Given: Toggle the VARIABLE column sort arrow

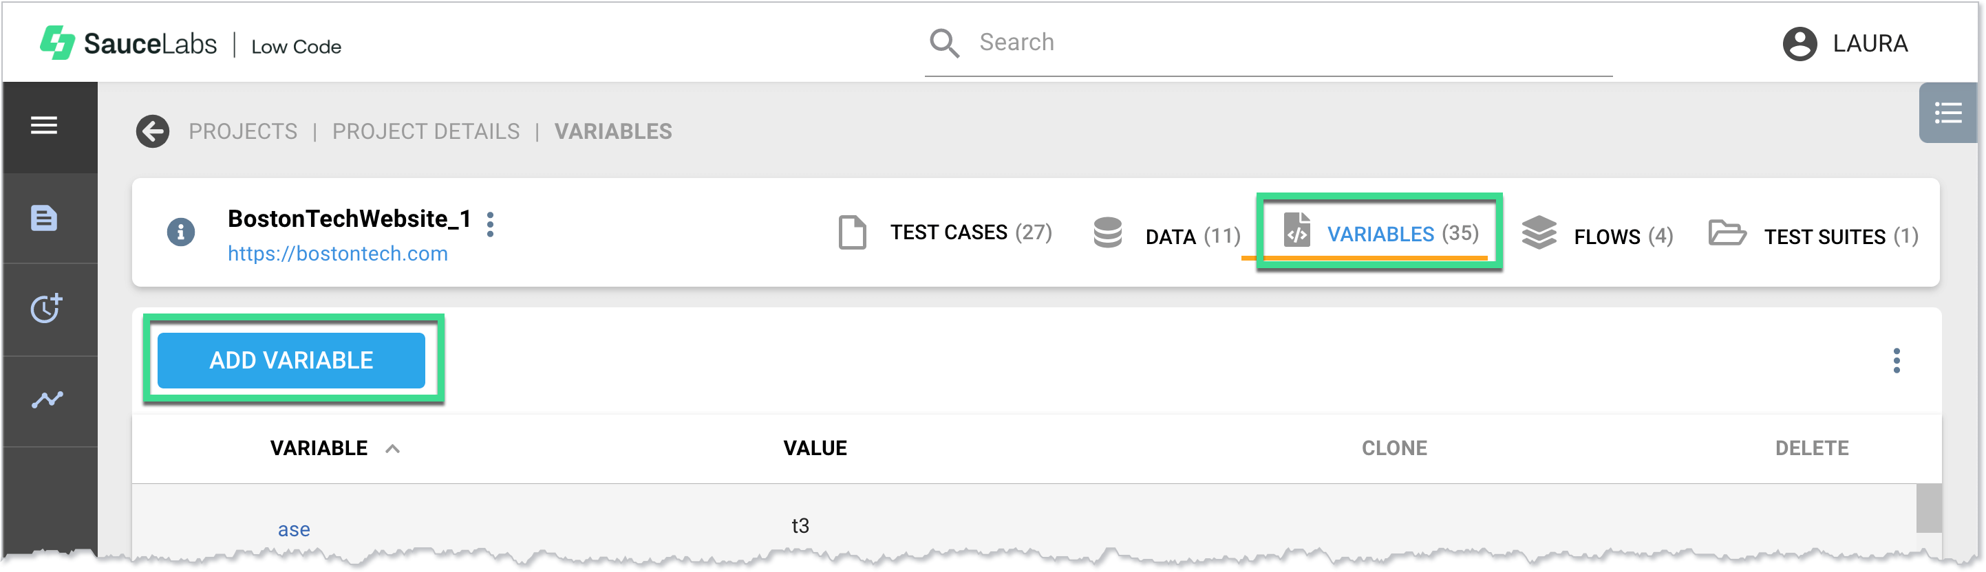Looking at the screenshot, I should coord(393,448).
